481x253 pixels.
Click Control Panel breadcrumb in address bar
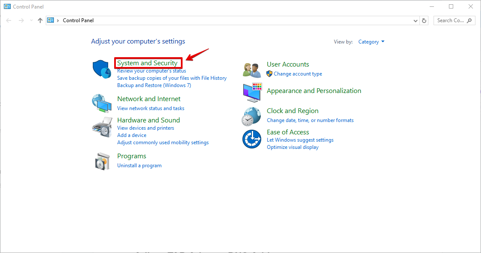(x=78, y=20)
